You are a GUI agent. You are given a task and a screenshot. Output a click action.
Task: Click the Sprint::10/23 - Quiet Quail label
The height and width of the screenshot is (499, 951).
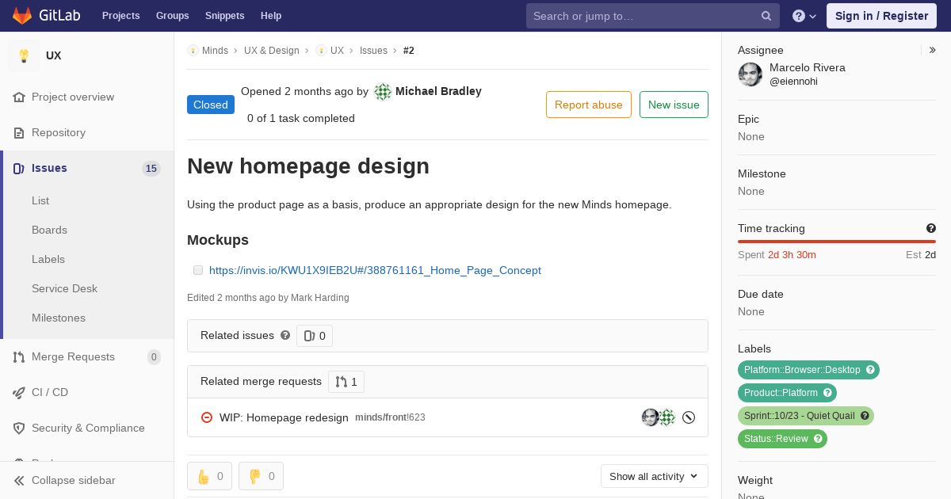click(799, 416)
